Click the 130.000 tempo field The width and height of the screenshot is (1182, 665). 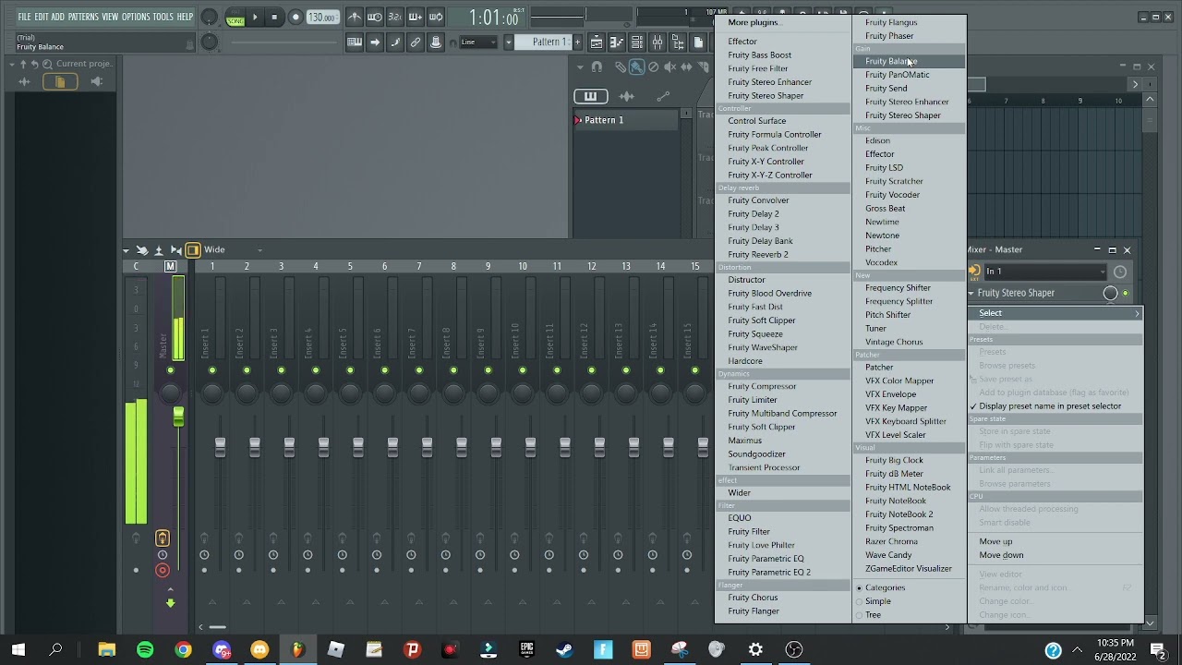coord(321,18)
